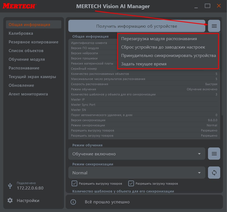The width and height of the screenshot is (227, 212).
Task: Choose 'Сброс устройства до заводских настроек'
Action: [x=163, y=47]
